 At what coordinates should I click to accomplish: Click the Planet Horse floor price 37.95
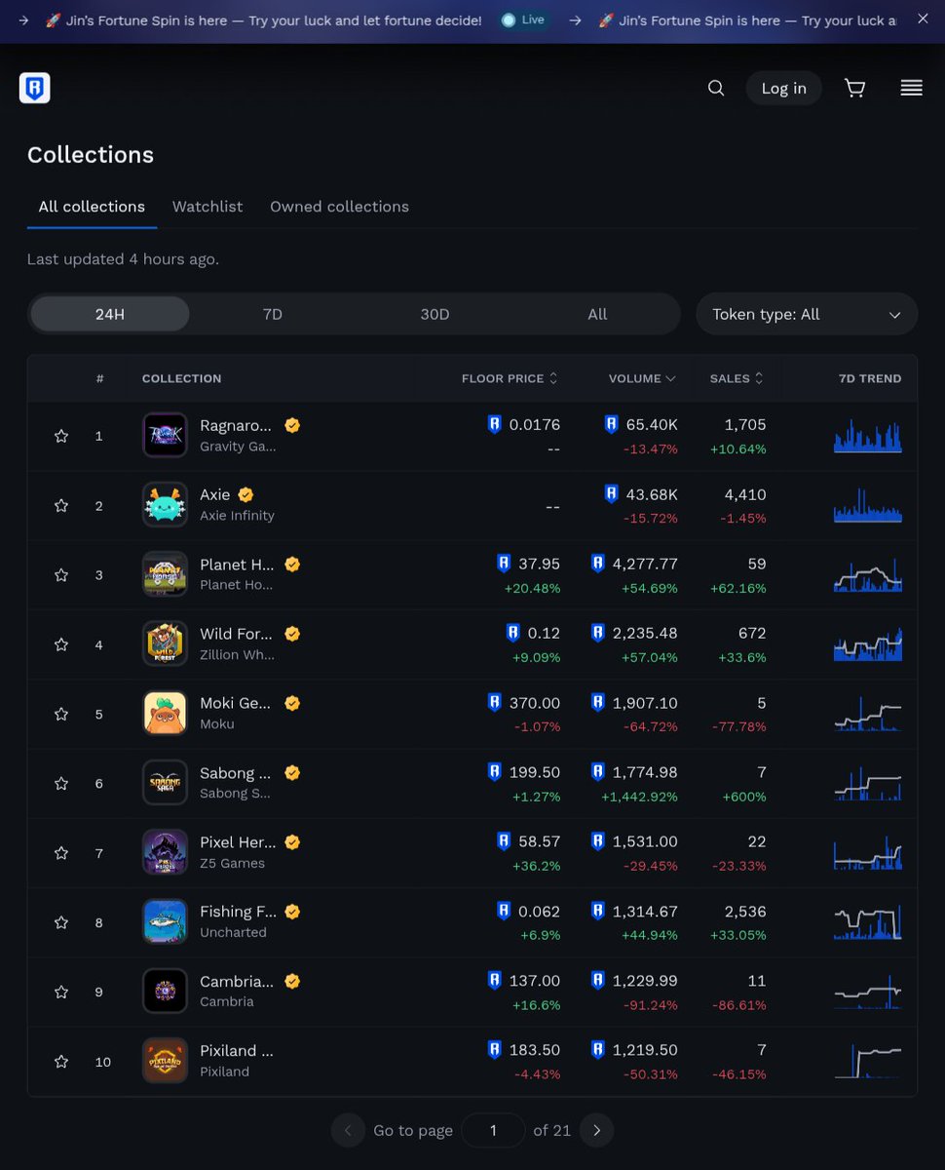click(x=540, y=565)
